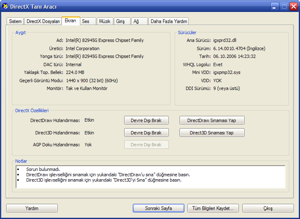Click the DirectDraw işlevselliğini note line

pyautogui.click(x=108, y=175)
